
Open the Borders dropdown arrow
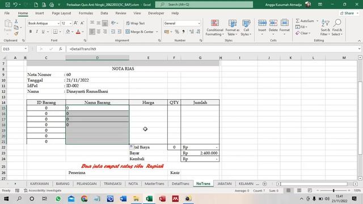click(x=60, y=32)
